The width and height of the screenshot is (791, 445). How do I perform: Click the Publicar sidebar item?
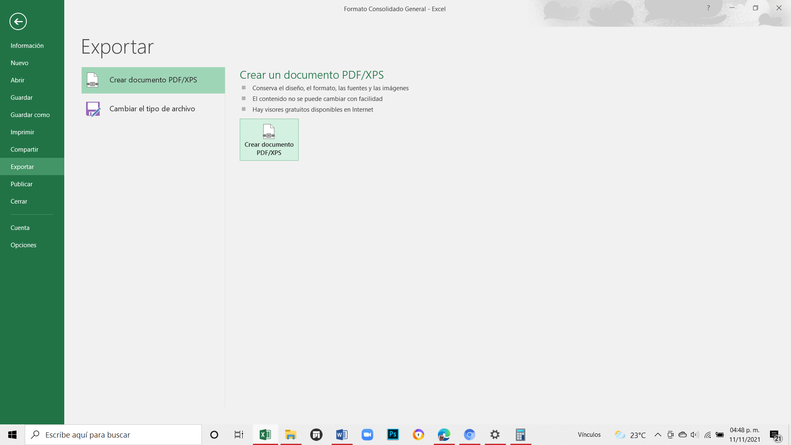click(x=21, y=184)
